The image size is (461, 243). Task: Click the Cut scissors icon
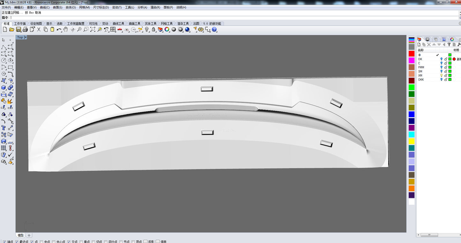tap(39, 29)
